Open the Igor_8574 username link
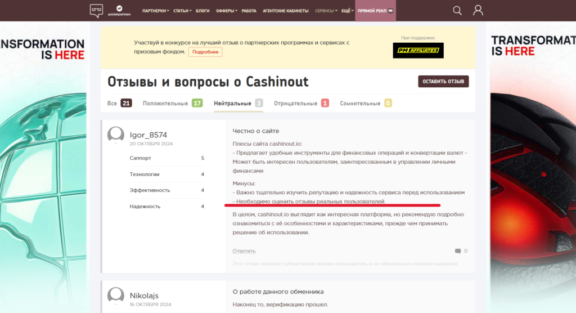Viewport: 576px width, 313px height. click(148, 135)
